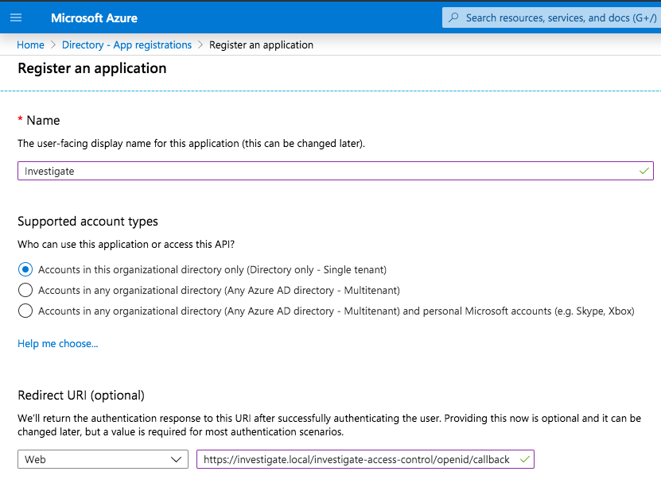Screen dimensions: 661x483
Task: Click the Help me choose link
Action: 57,343
